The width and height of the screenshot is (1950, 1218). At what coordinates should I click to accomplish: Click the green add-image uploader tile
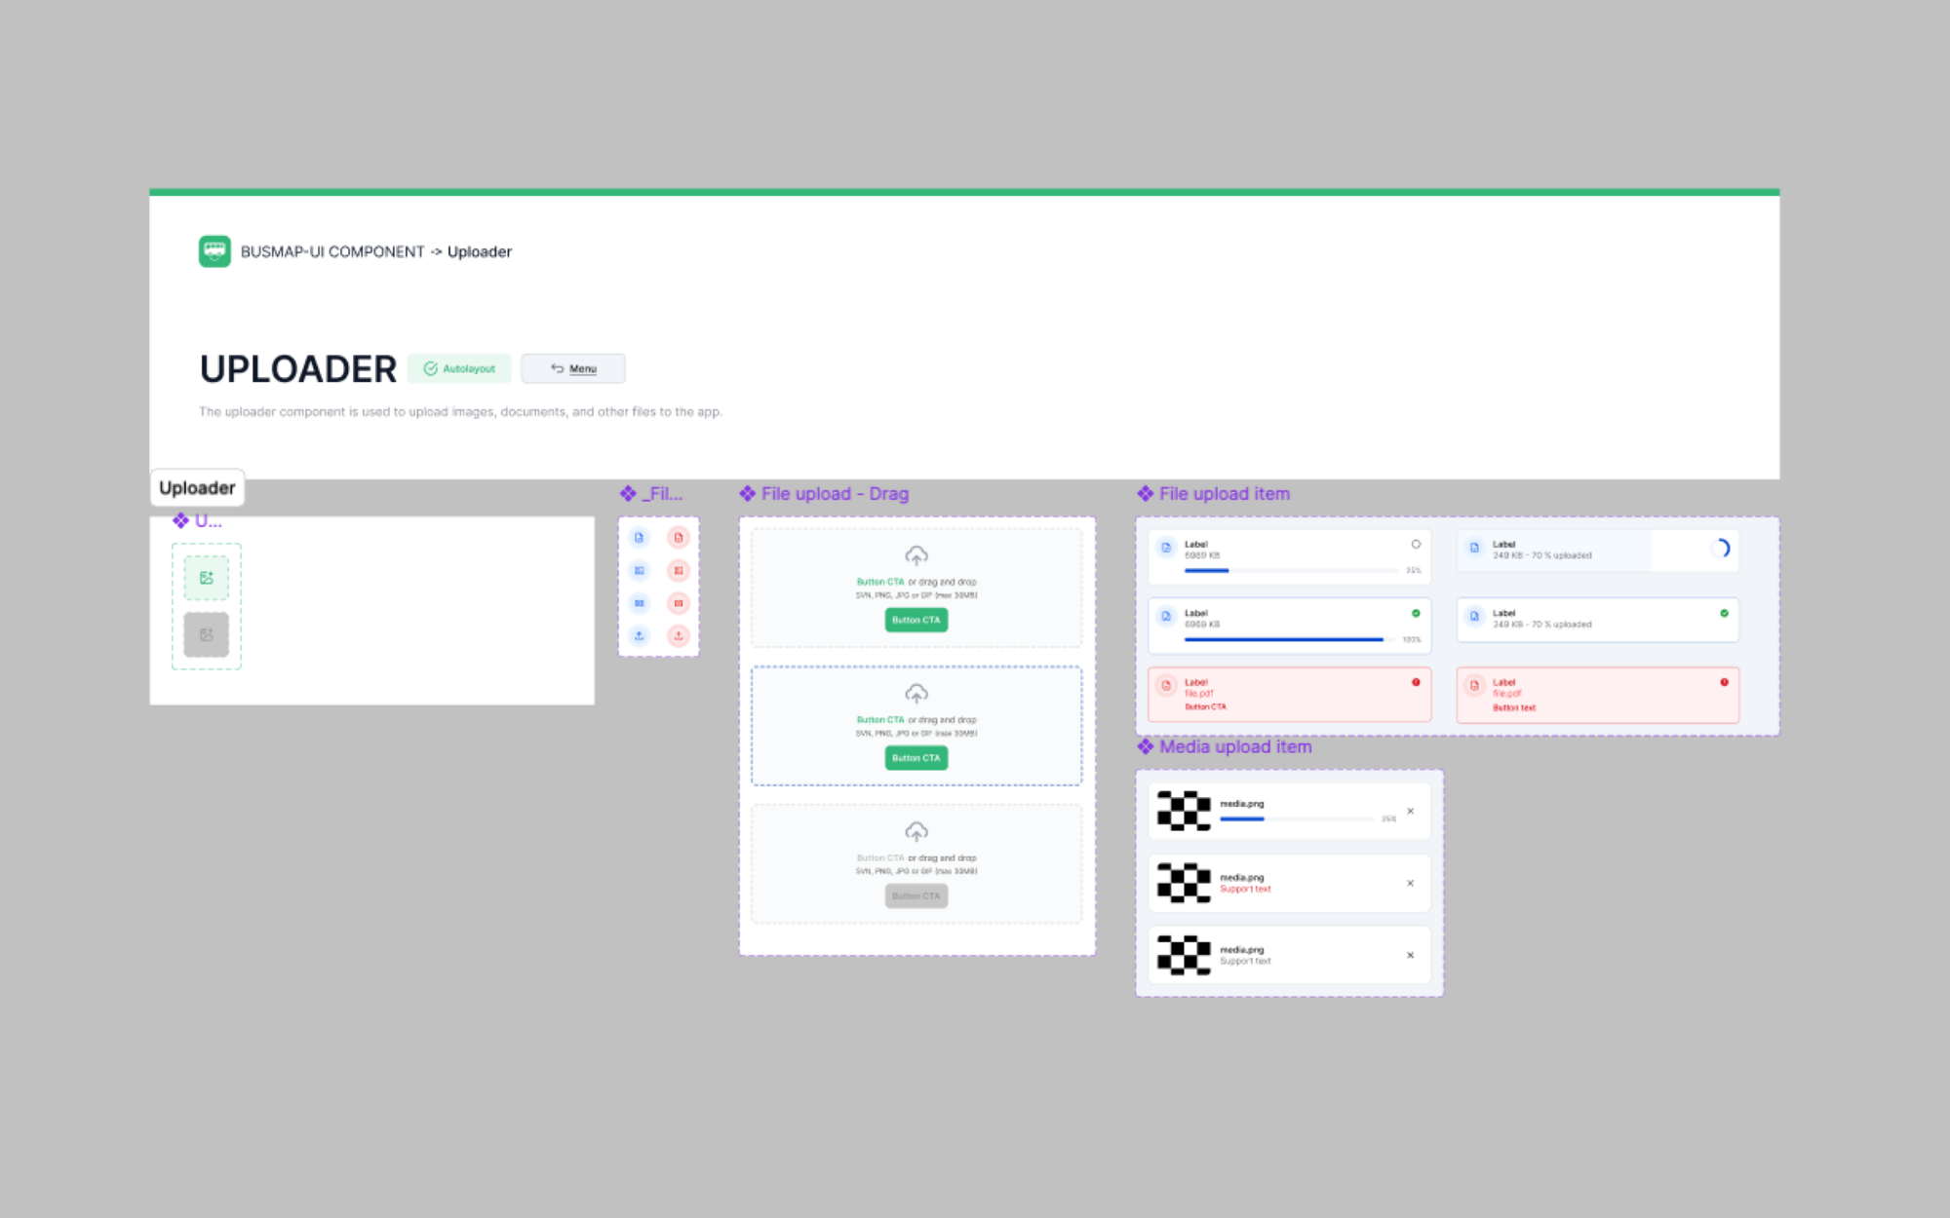[x=207, y=578]
